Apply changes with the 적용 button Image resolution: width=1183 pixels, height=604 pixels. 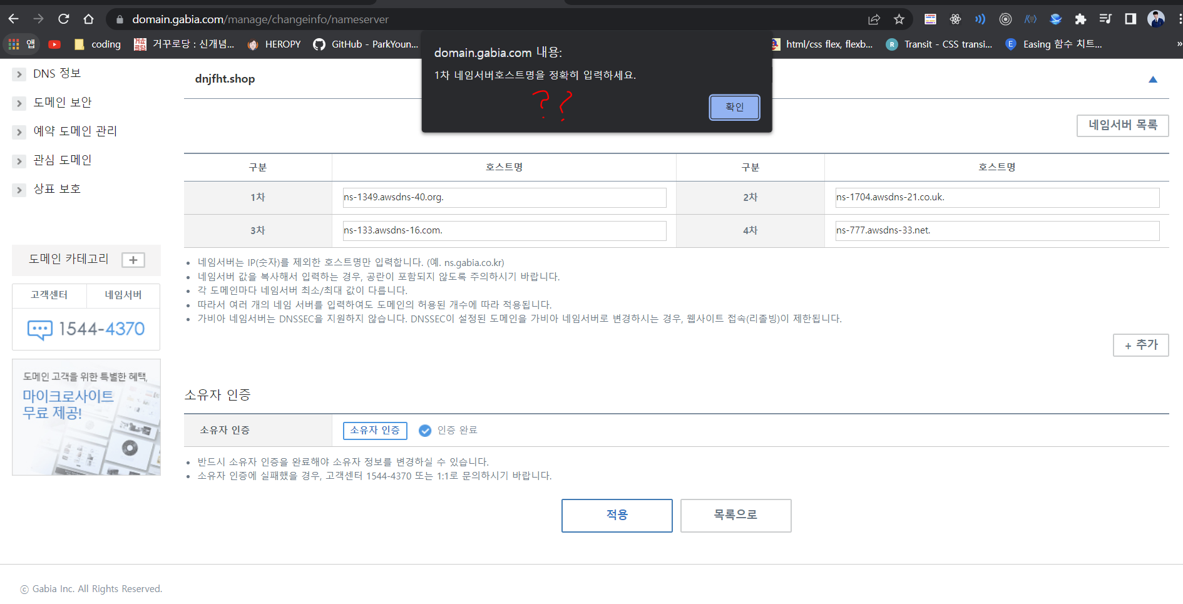coord(617,516)
